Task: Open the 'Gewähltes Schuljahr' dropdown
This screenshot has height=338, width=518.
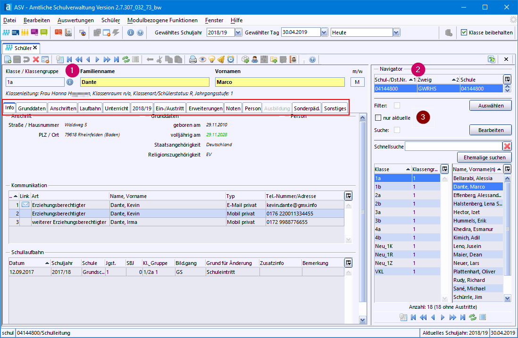Action: (x=238, y=33)
